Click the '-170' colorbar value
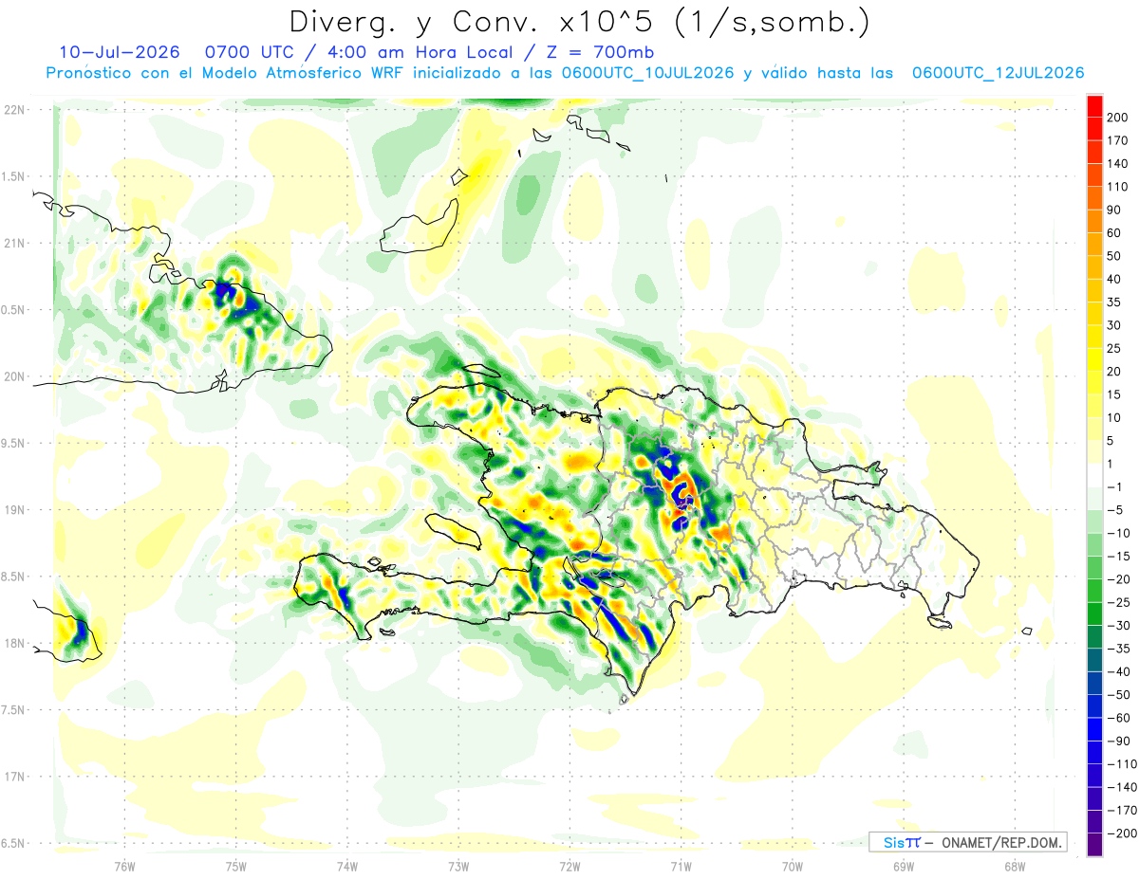 pos(1122,810)
